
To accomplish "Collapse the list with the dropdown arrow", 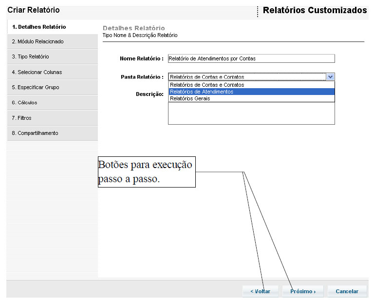I will (x=330, y=77).
